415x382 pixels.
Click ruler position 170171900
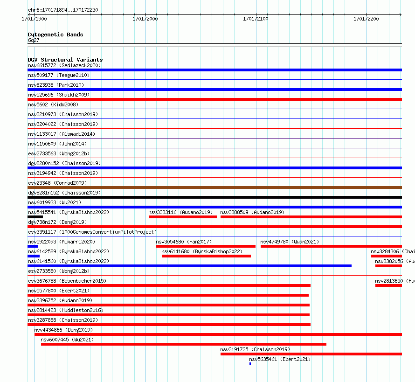click(x=34, y=19)
